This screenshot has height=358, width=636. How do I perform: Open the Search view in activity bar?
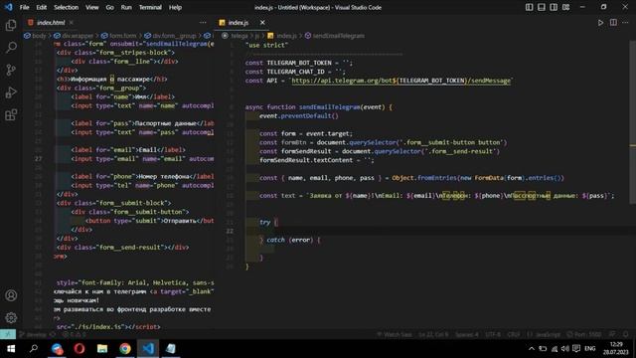(11, 48)
